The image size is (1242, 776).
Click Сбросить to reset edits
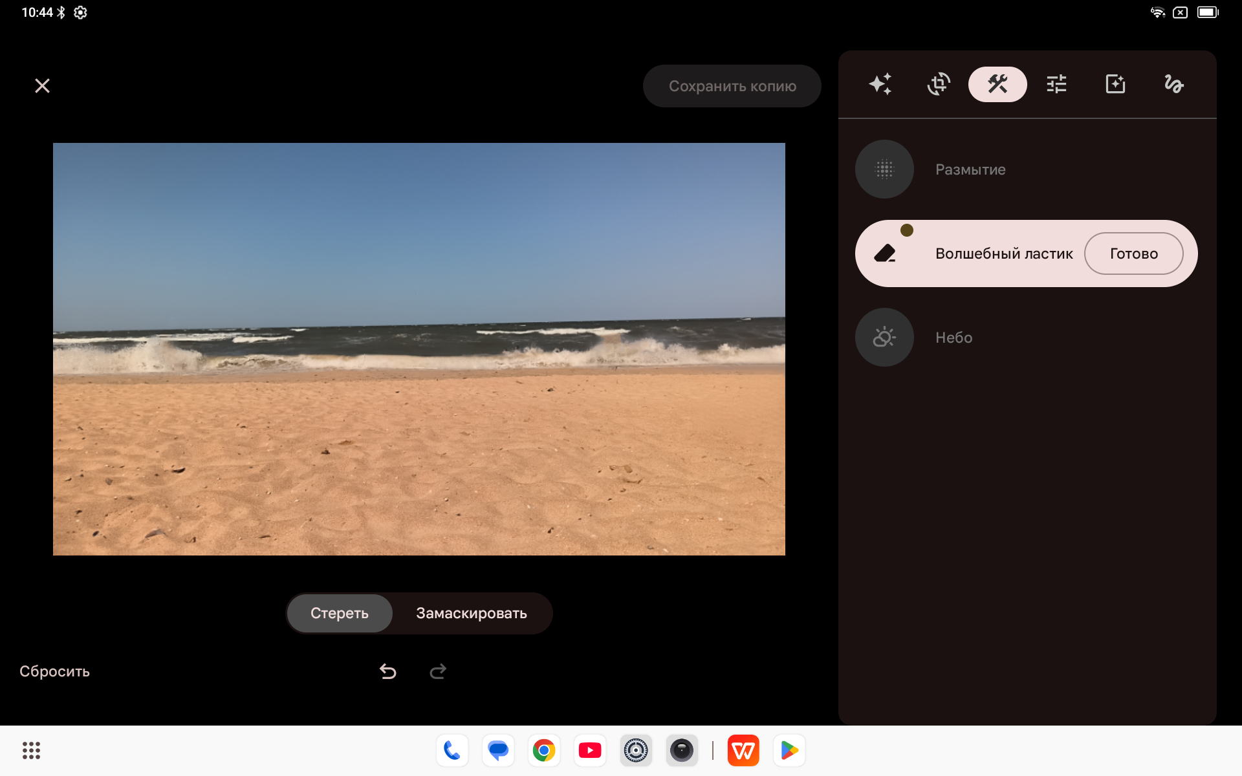[x=55, y=671]
